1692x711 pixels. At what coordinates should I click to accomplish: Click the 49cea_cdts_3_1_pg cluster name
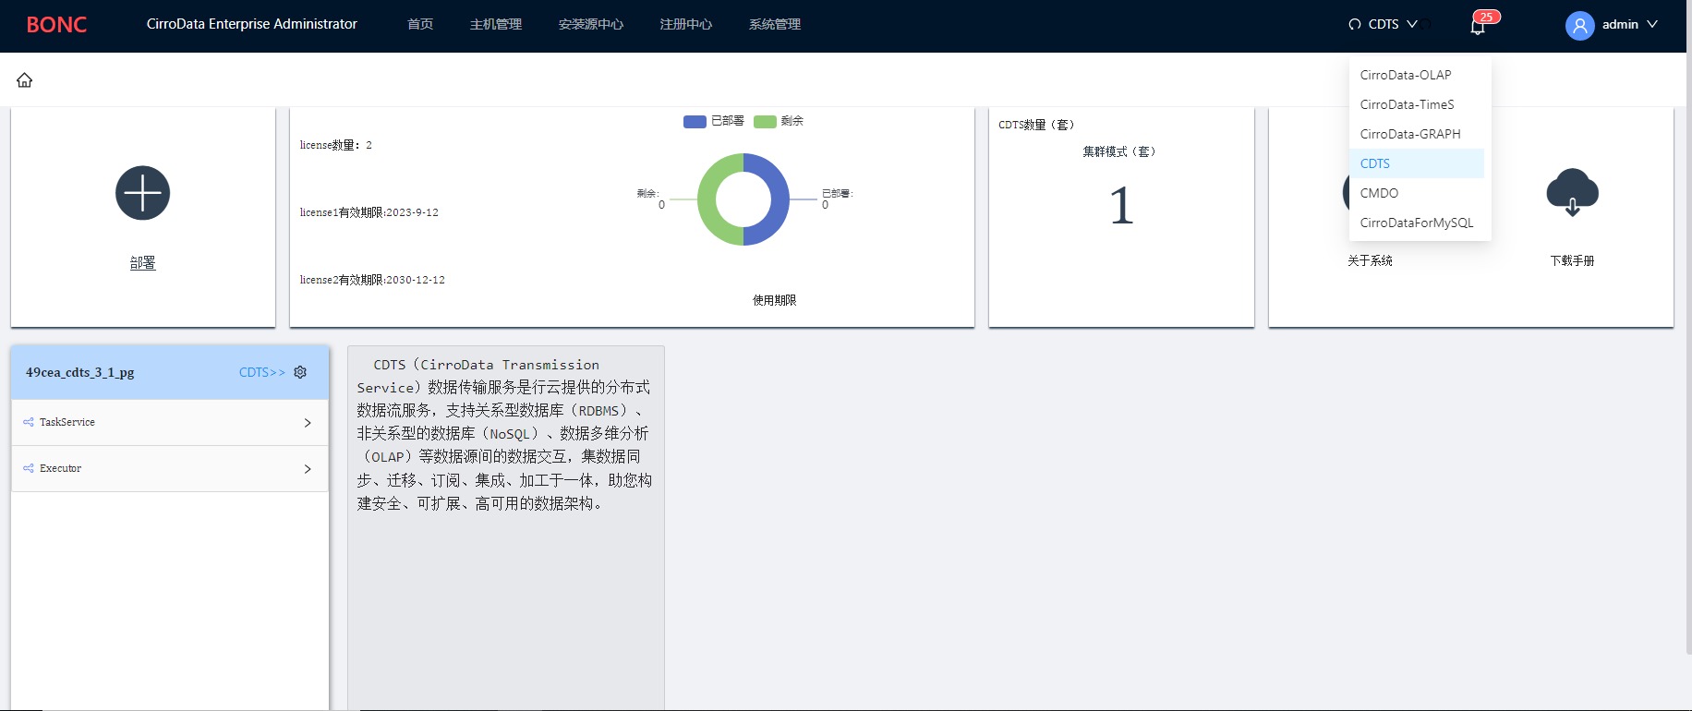coord(79,372)
